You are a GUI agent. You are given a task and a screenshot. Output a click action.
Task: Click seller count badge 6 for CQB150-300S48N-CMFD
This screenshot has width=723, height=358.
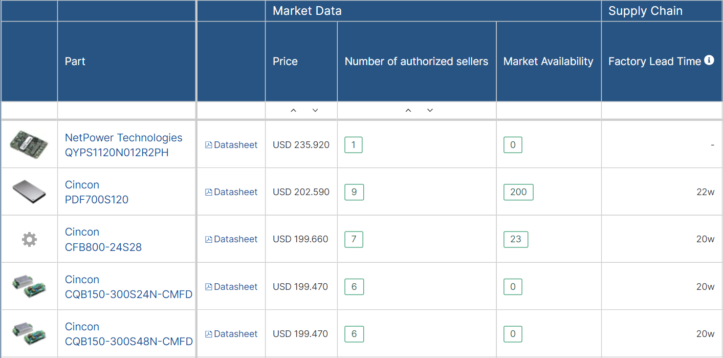coord(354,334)
